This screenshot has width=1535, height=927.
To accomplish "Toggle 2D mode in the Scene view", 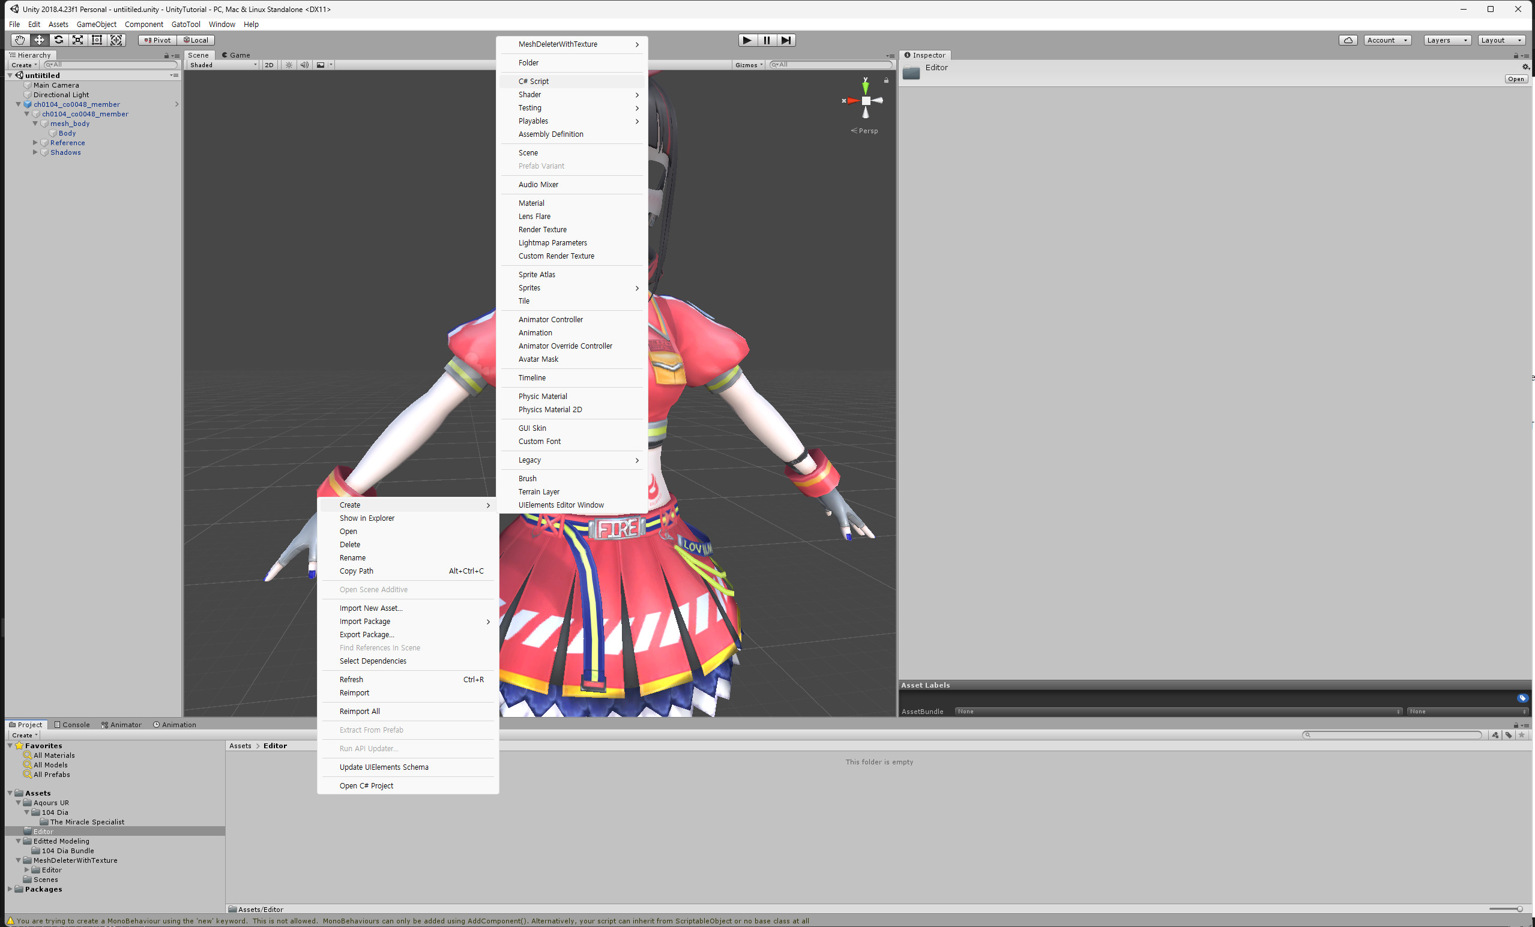I will pyautogui.click(x=269, y=64).
